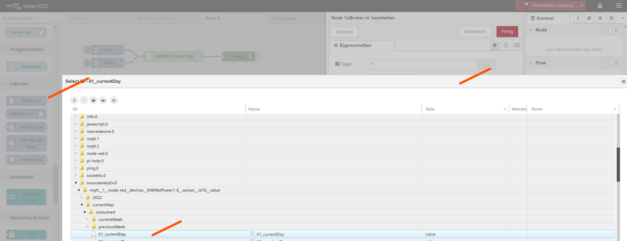Select the ioBroker get object palette node
Image resolution: width=627 pixels, height=241 pixels.
tap(26, 143)
